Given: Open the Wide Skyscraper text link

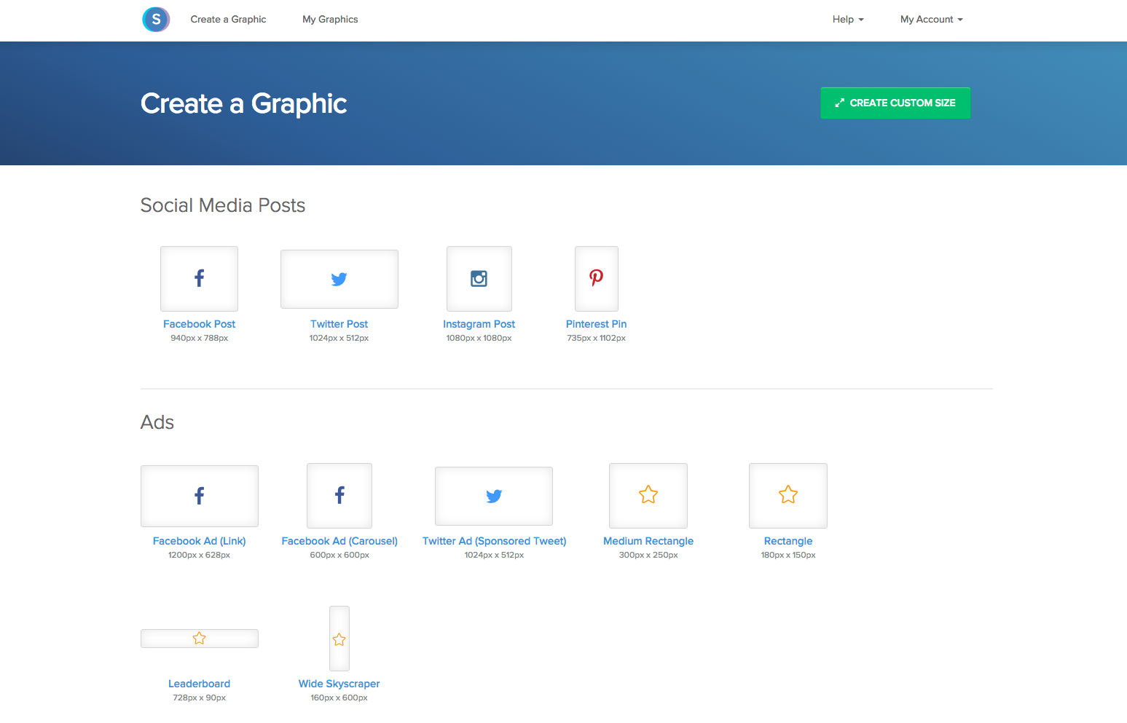Looking at the screenshot, I should (339, 684).
